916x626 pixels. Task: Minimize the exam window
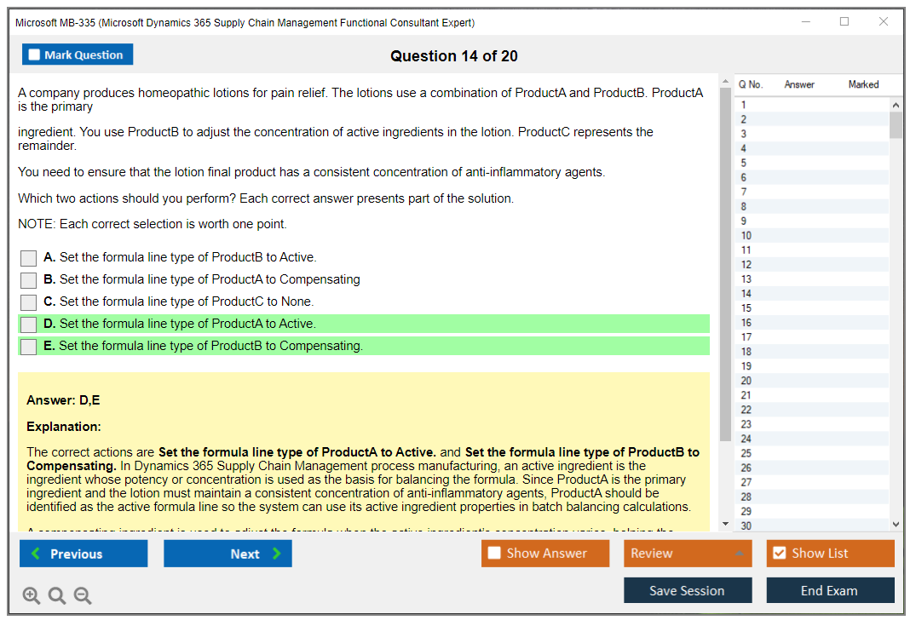coord(806,21)
